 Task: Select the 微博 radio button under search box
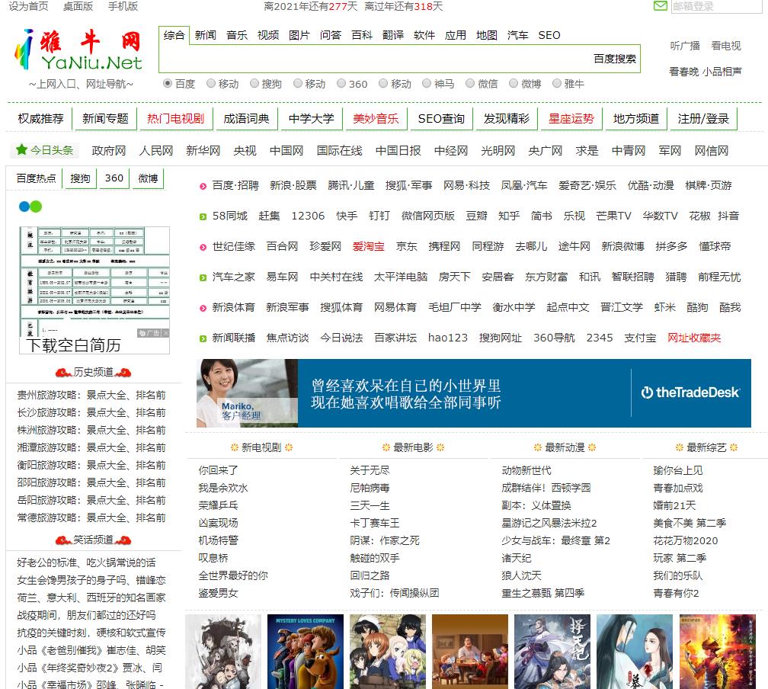(x=514, y=83)
